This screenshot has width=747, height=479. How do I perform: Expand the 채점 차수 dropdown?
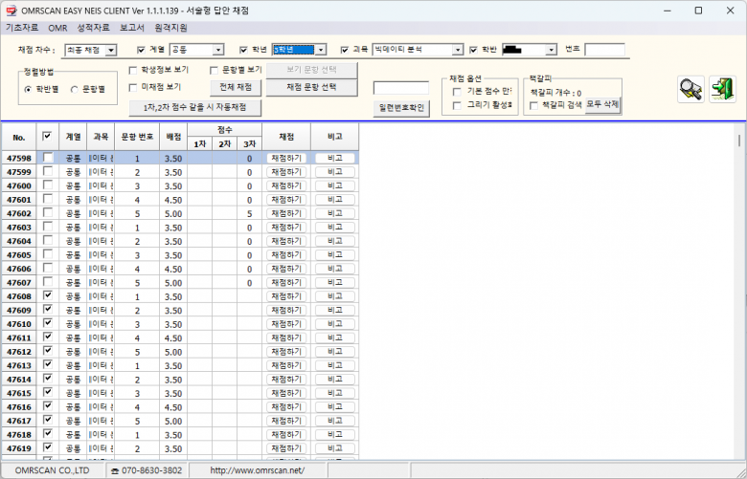111,50
